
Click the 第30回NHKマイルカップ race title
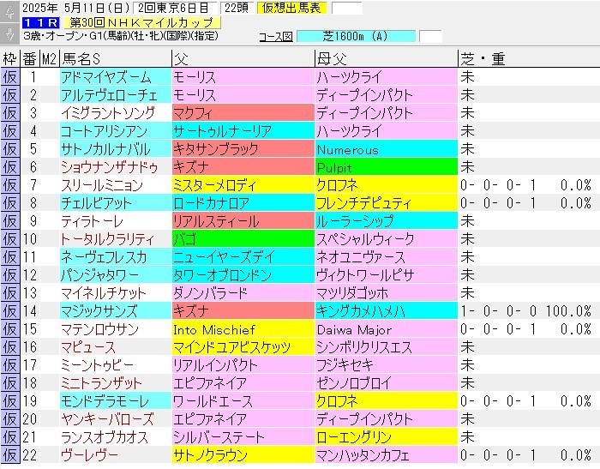pos(142,23)
